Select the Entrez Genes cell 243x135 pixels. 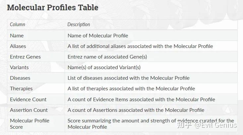tap(25, 57)
